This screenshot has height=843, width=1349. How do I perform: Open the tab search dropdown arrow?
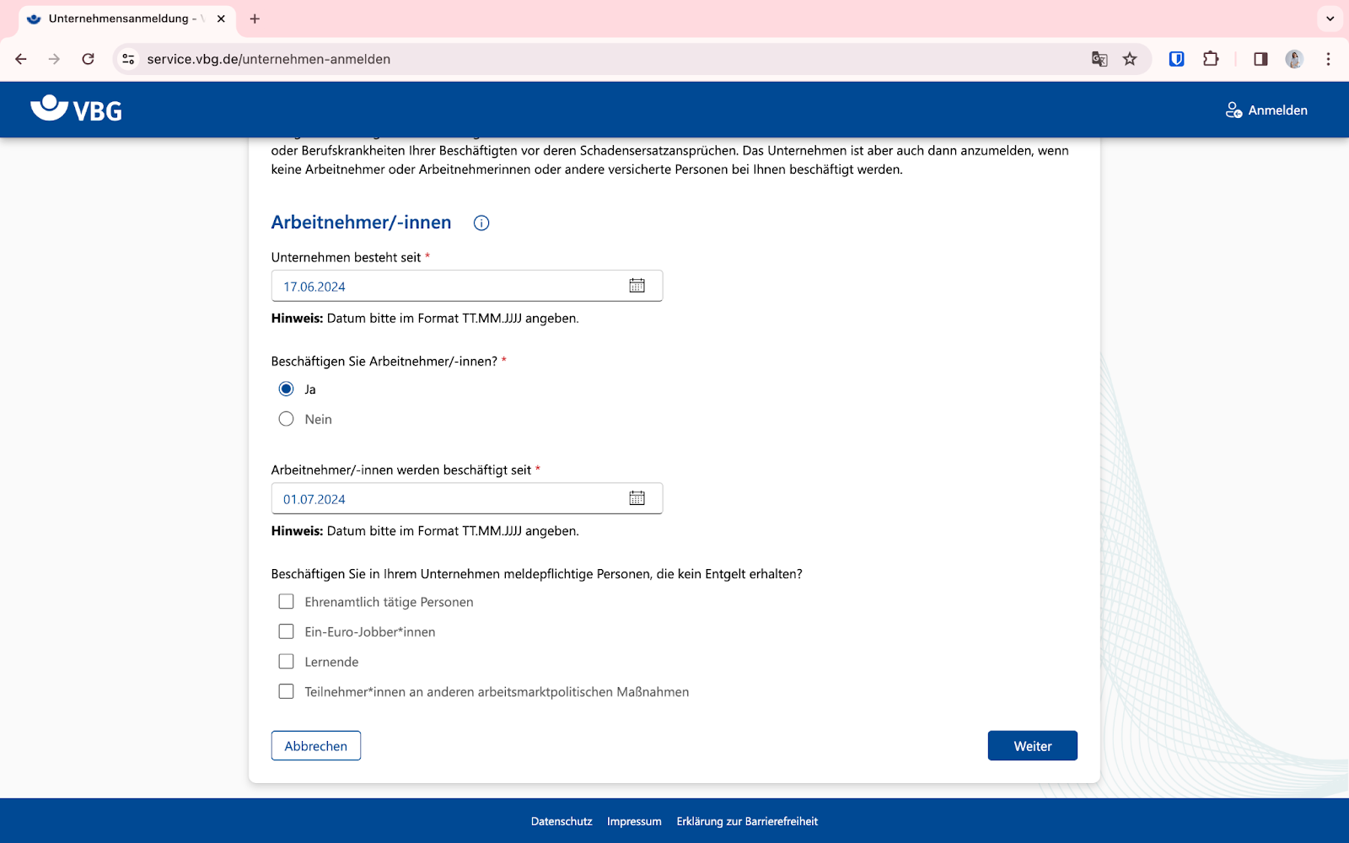point(1330,19)
